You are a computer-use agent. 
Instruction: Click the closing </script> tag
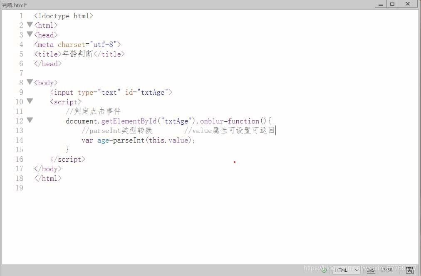point(68,159)
